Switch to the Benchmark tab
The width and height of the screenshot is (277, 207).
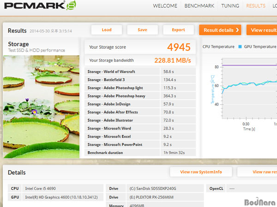coord(199,6)
